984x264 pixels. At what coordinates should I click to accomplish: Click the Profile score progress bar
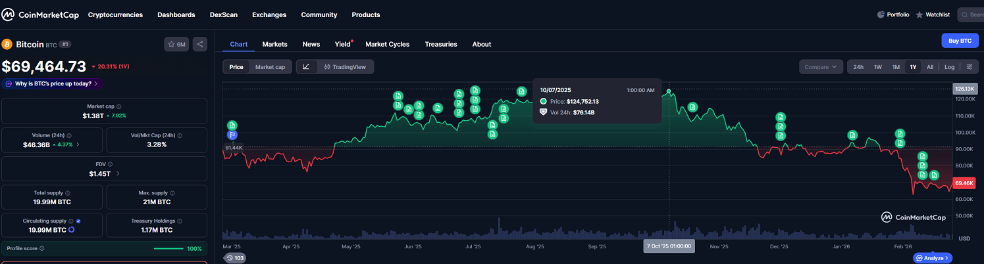(177, 249)
